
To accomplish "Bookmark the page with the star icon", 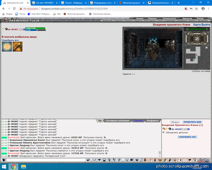I will coord(196,8).
